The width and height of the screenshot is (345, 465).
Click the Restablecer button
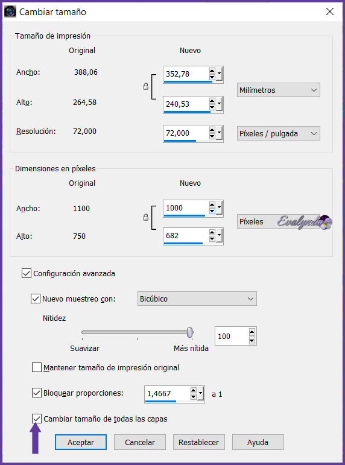tap(199, 442)
